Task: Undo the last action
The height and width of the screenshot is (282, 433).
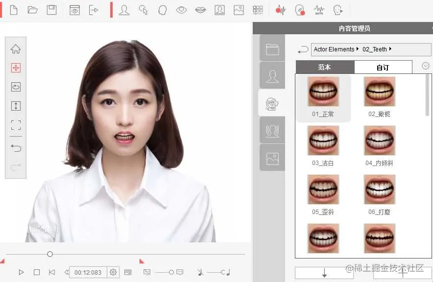Action: [x=16, y=148]
